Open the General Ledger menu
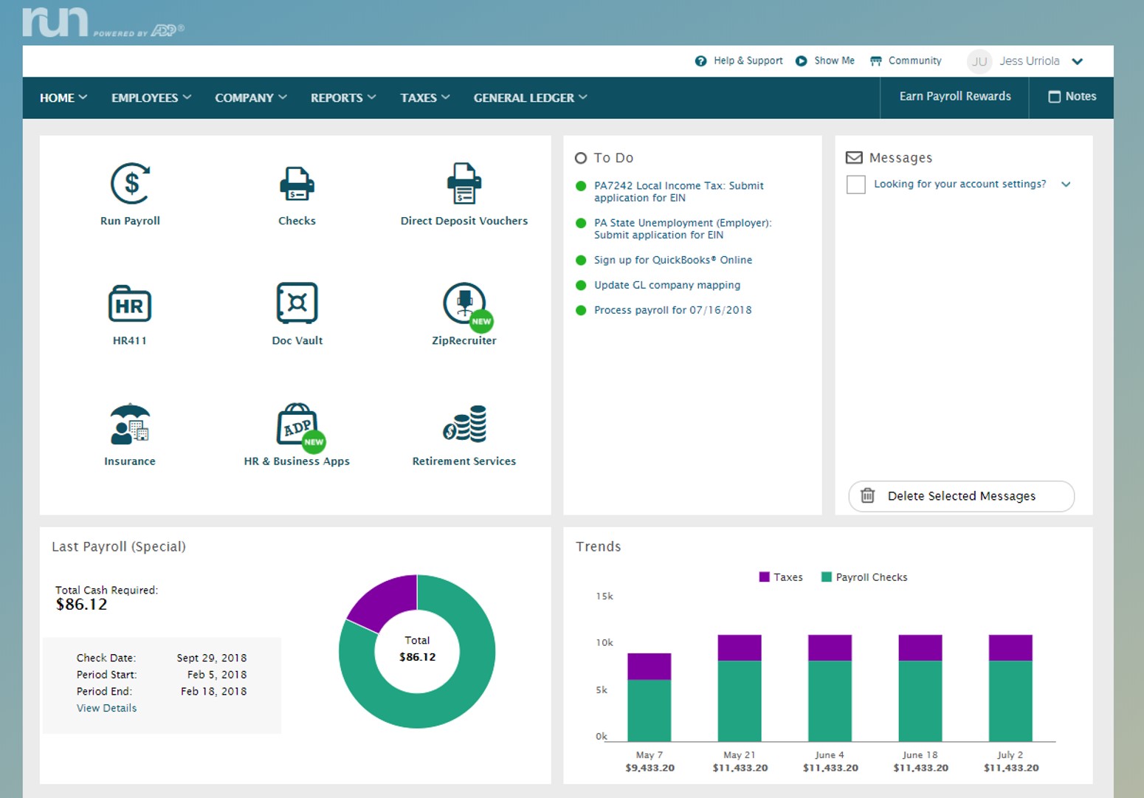 click(x=530, y=97)
